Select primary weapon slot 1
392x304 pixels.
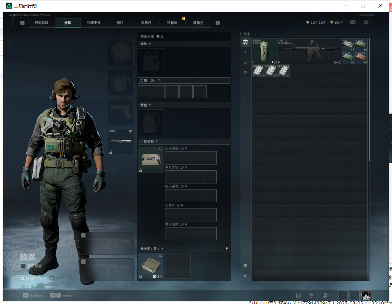pos(107,243)
